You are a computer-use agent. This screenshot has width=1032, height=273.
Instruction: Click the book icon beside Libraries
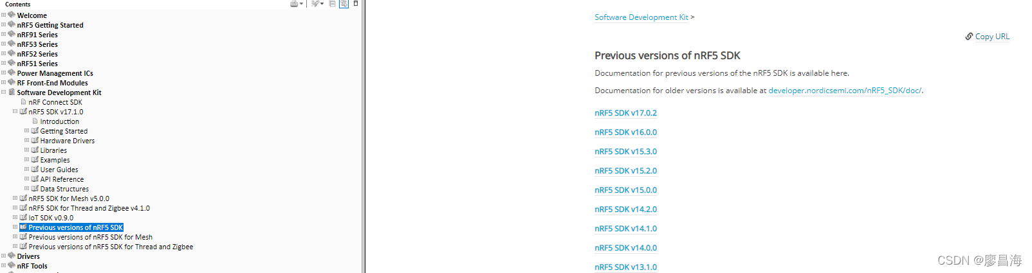pos(35,150)
